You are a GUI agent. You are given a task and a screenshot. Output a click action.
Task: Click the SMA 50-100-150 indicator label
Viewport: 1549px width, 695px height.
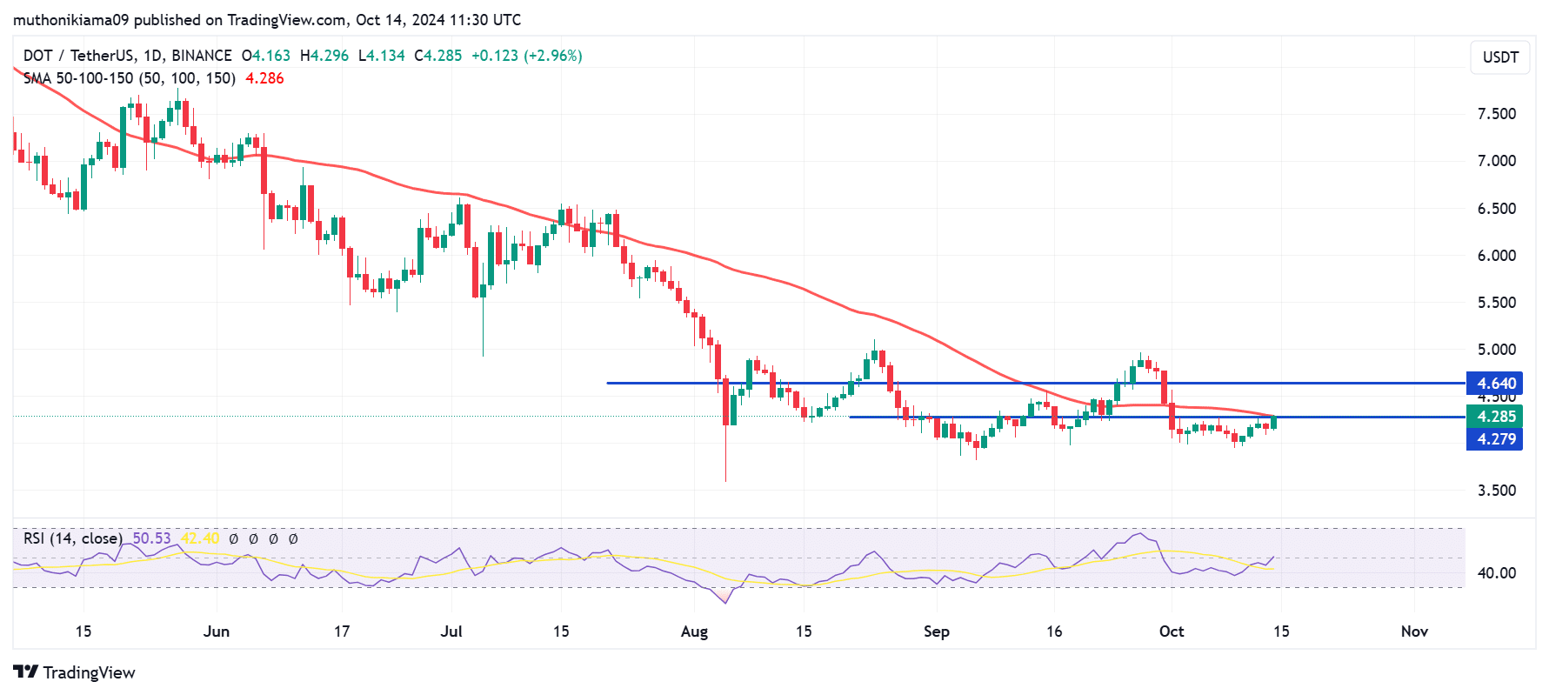pyautogui.click(x=130, y=78)
